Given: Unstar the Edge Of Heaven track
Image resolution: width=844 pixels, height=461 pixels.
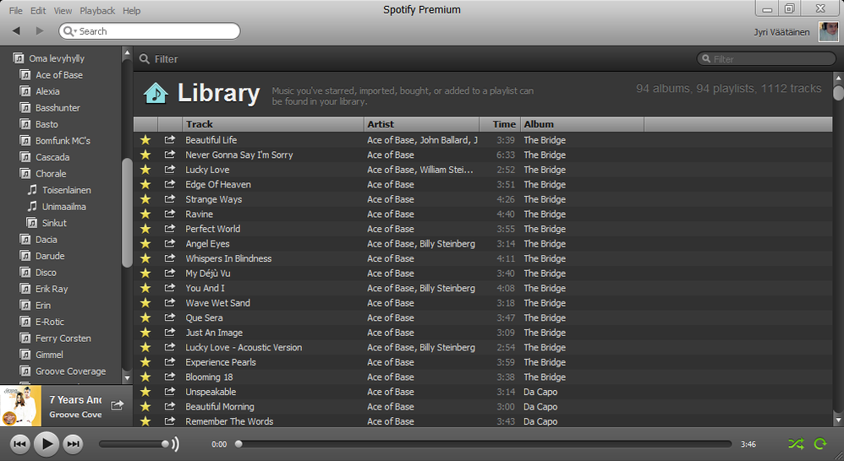Looking at the screenshot, I should pos(145,184).
